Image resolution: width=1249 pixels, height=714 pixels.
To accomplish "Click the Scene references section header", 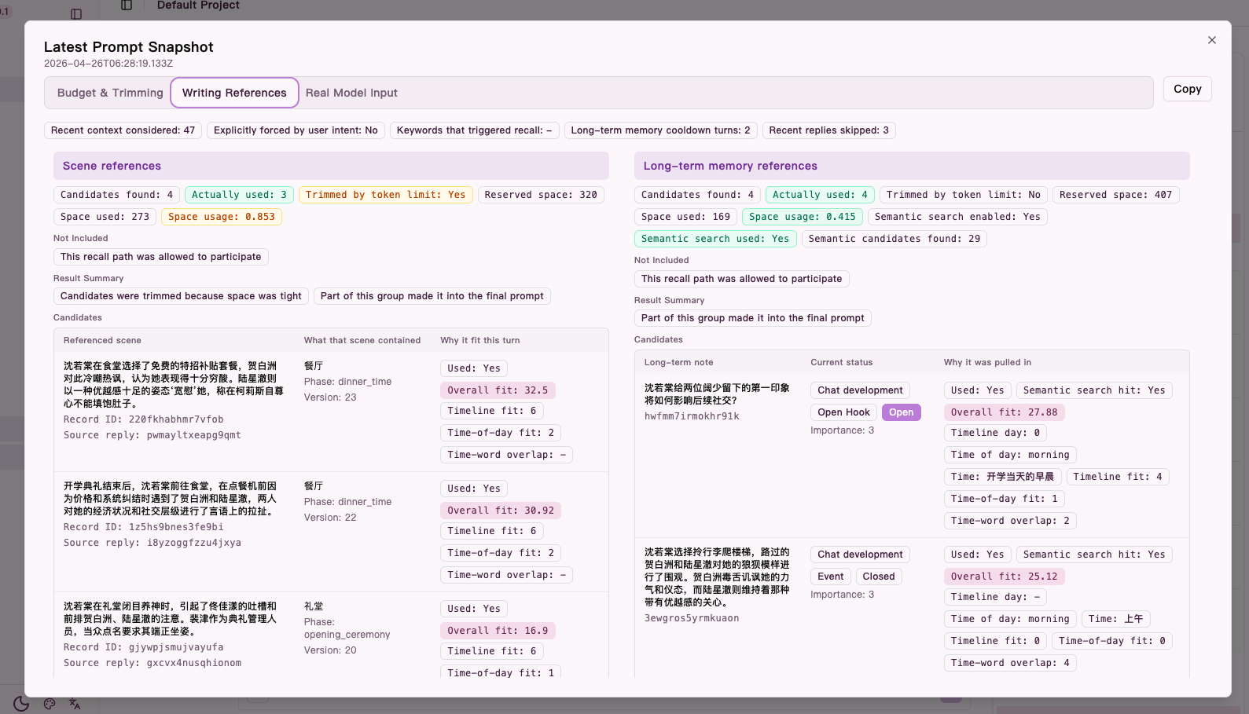I will point(331,166).
